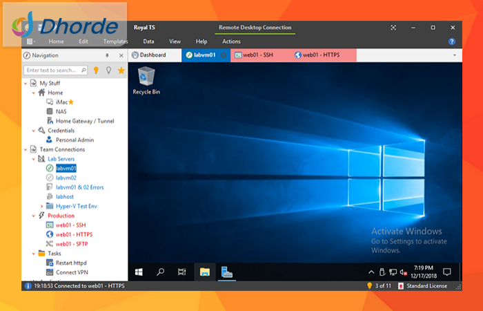Click the remote Windows Start button

point(138,272)
